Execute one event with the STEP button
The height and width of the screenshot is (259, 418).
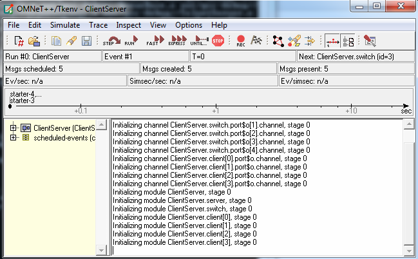click(111, 41)
